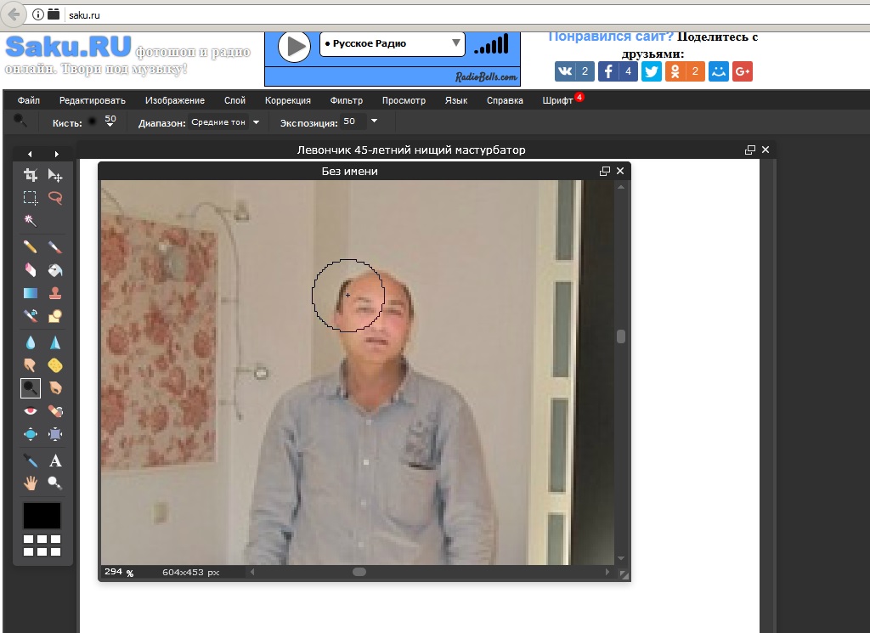The width and height of the screenshot is (870, 633).
Task: Select the Eraser tool
Action: coord(31,269)
